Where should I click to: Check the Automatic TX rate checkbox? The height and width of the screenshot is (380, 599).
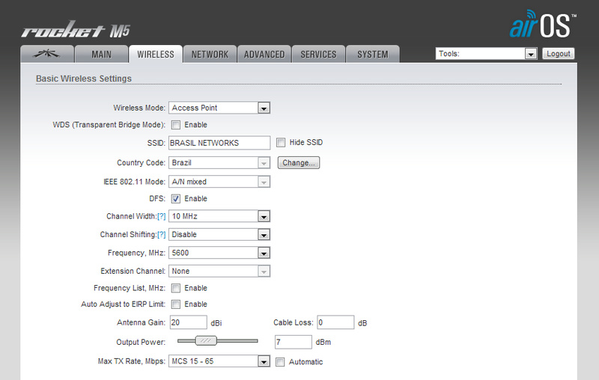280,362
